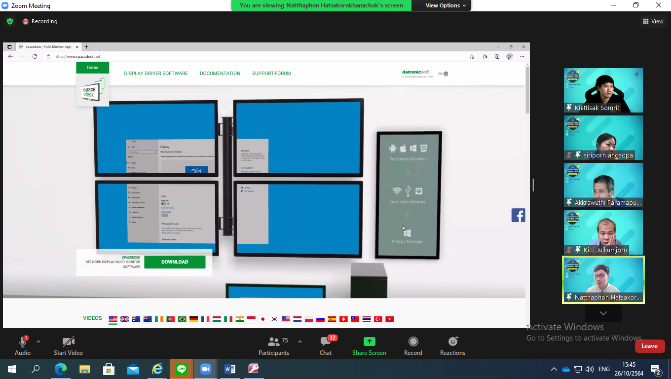Click the Facebook icon on the webpage
This screenshot has width=671, height=379.
pos(518,215)
